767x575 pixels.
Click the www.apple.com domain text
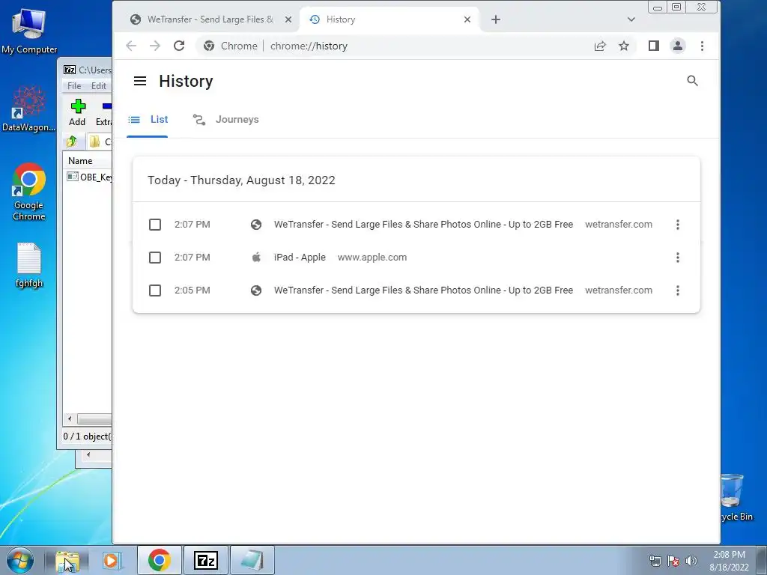pyautogui.click(x=372, y=258)
